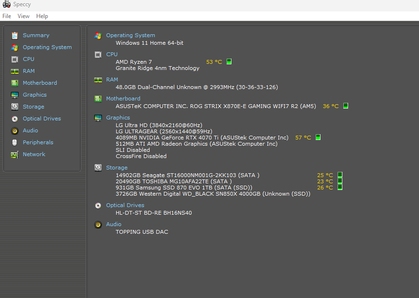Click the Storage heading link in summary

pos(117,168)
